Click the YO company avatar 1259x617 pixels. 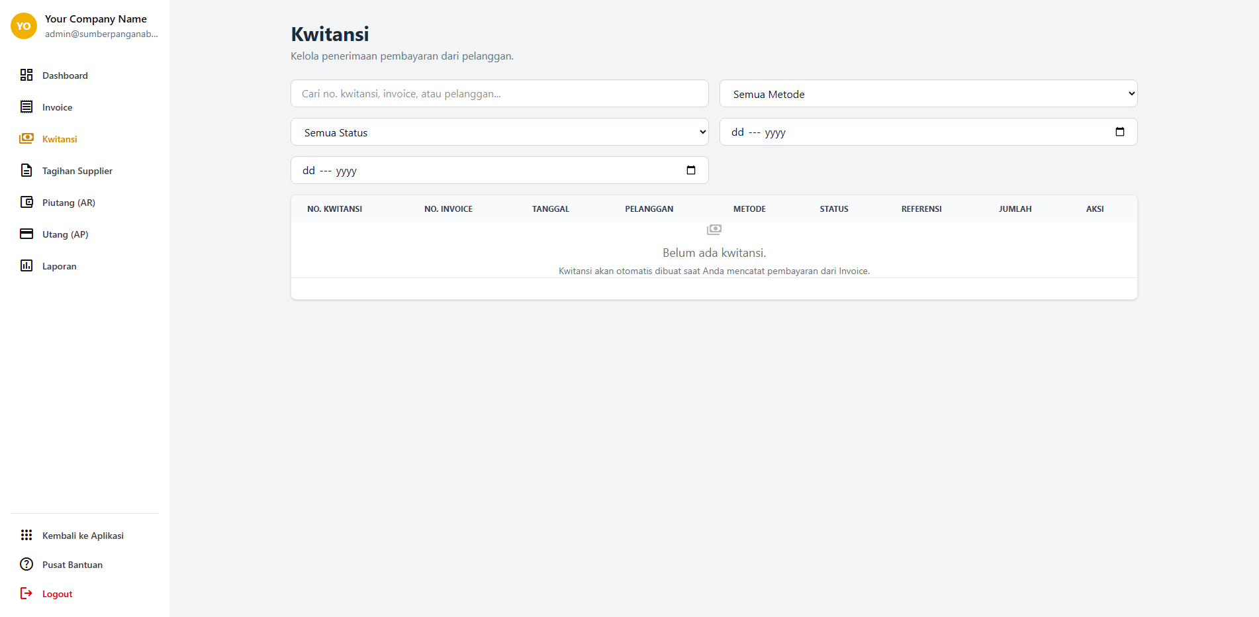click(x=24, y=26)
